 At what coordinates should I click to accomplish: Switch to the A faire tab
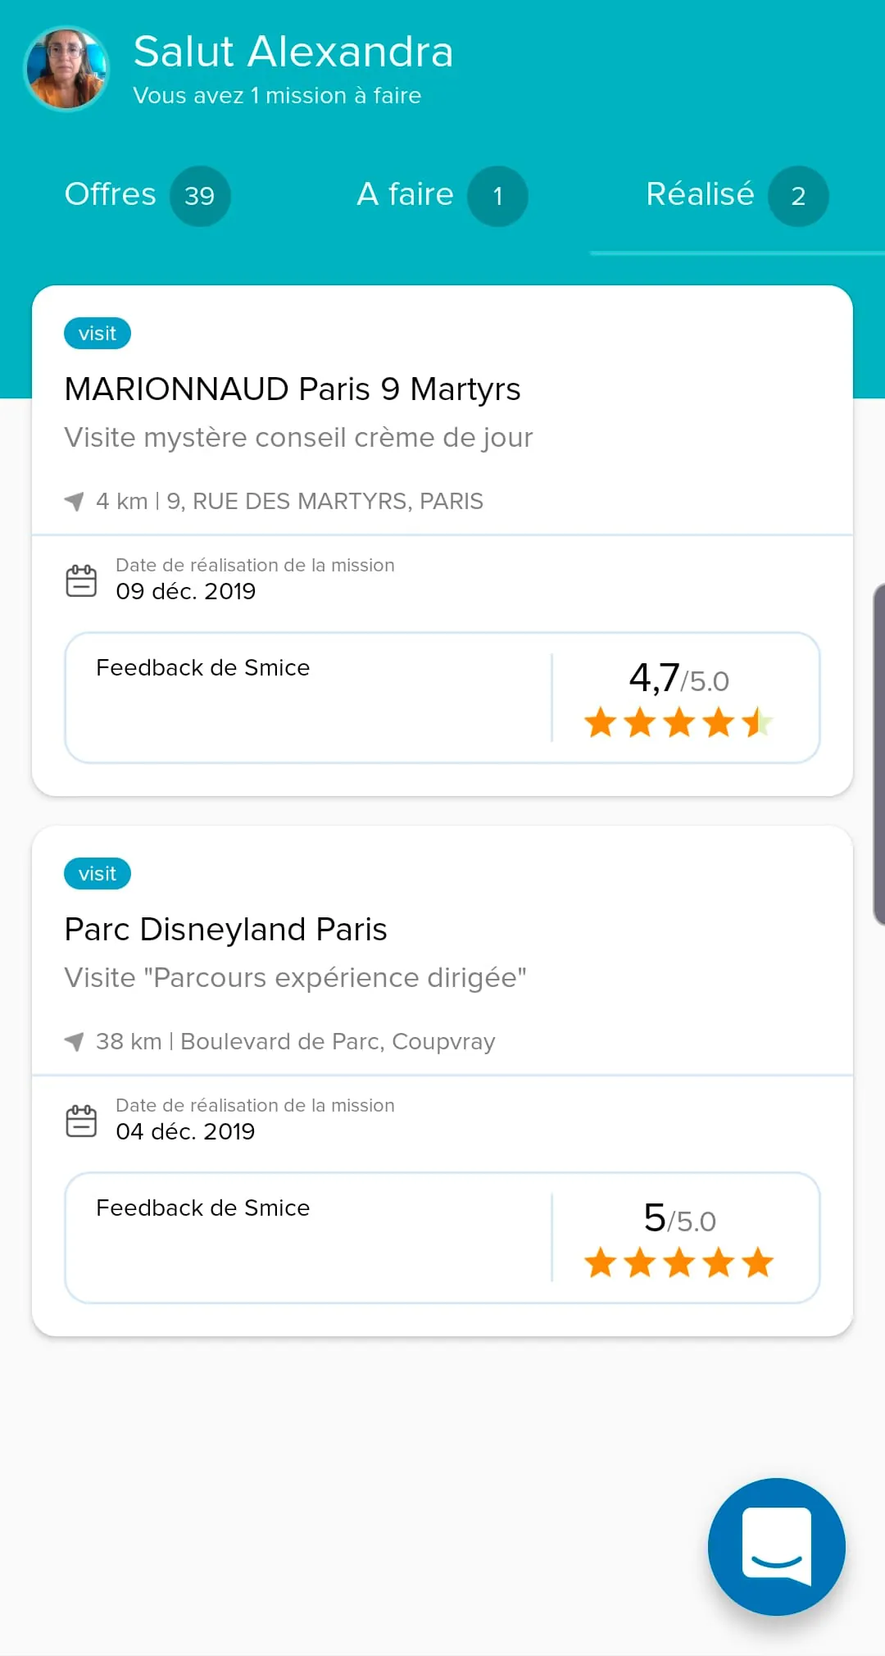(406, 195)
